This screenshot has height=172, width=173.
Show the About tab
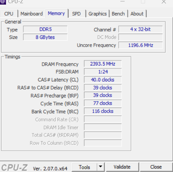[x=137, y=14]
